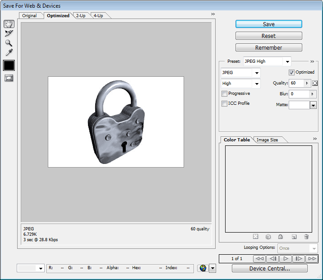Click the '1 of 1' frame counter

click(237, 259)
